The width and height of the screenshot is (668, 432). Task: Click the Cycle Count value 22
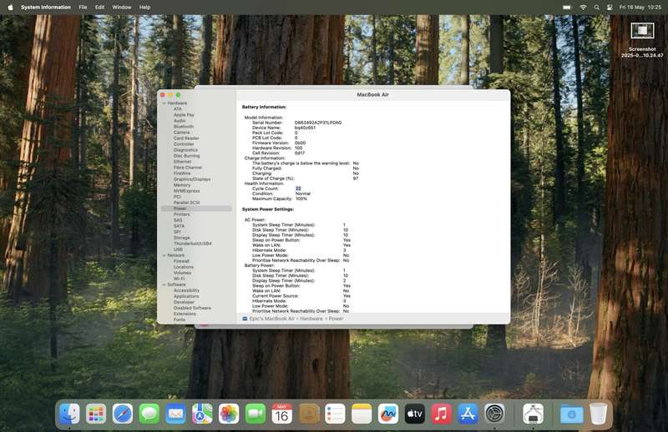(298, 188)
